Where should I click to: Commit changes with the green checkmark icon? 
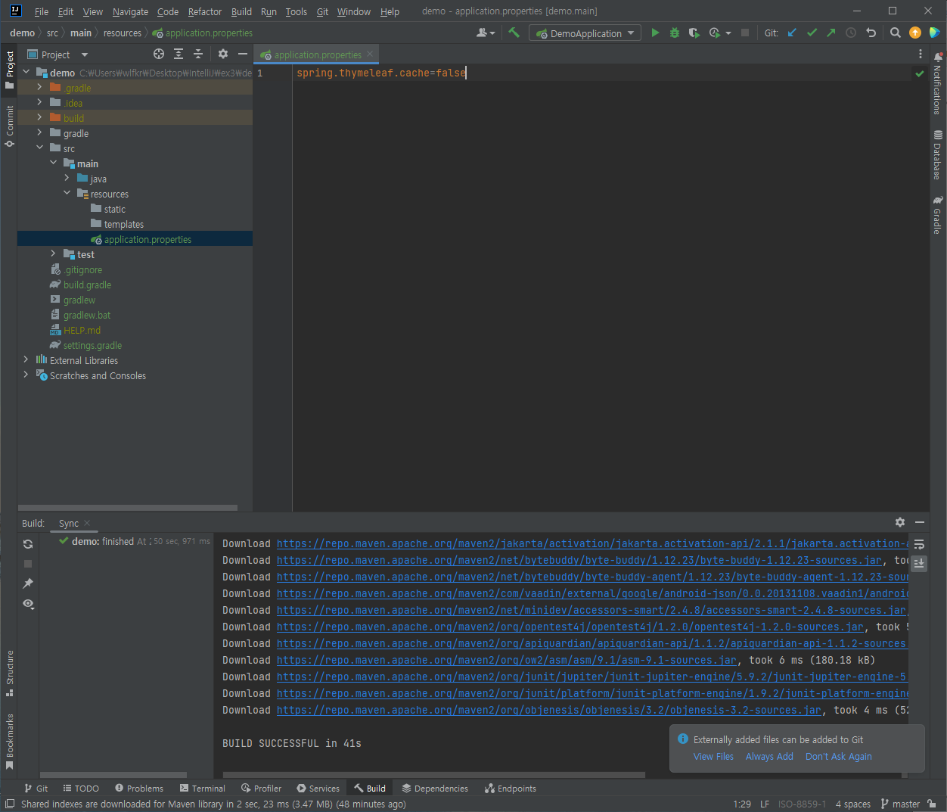pyautogui.click(x=812, y=33)
